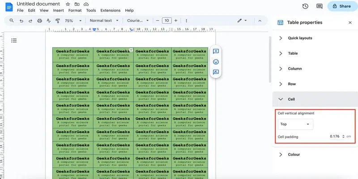
Task: Collapse the Cell section
Action: (315, 99)
